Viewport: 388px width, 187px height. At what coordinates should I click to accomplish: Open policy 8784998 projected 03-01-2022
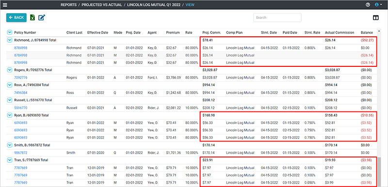(21, 62)
